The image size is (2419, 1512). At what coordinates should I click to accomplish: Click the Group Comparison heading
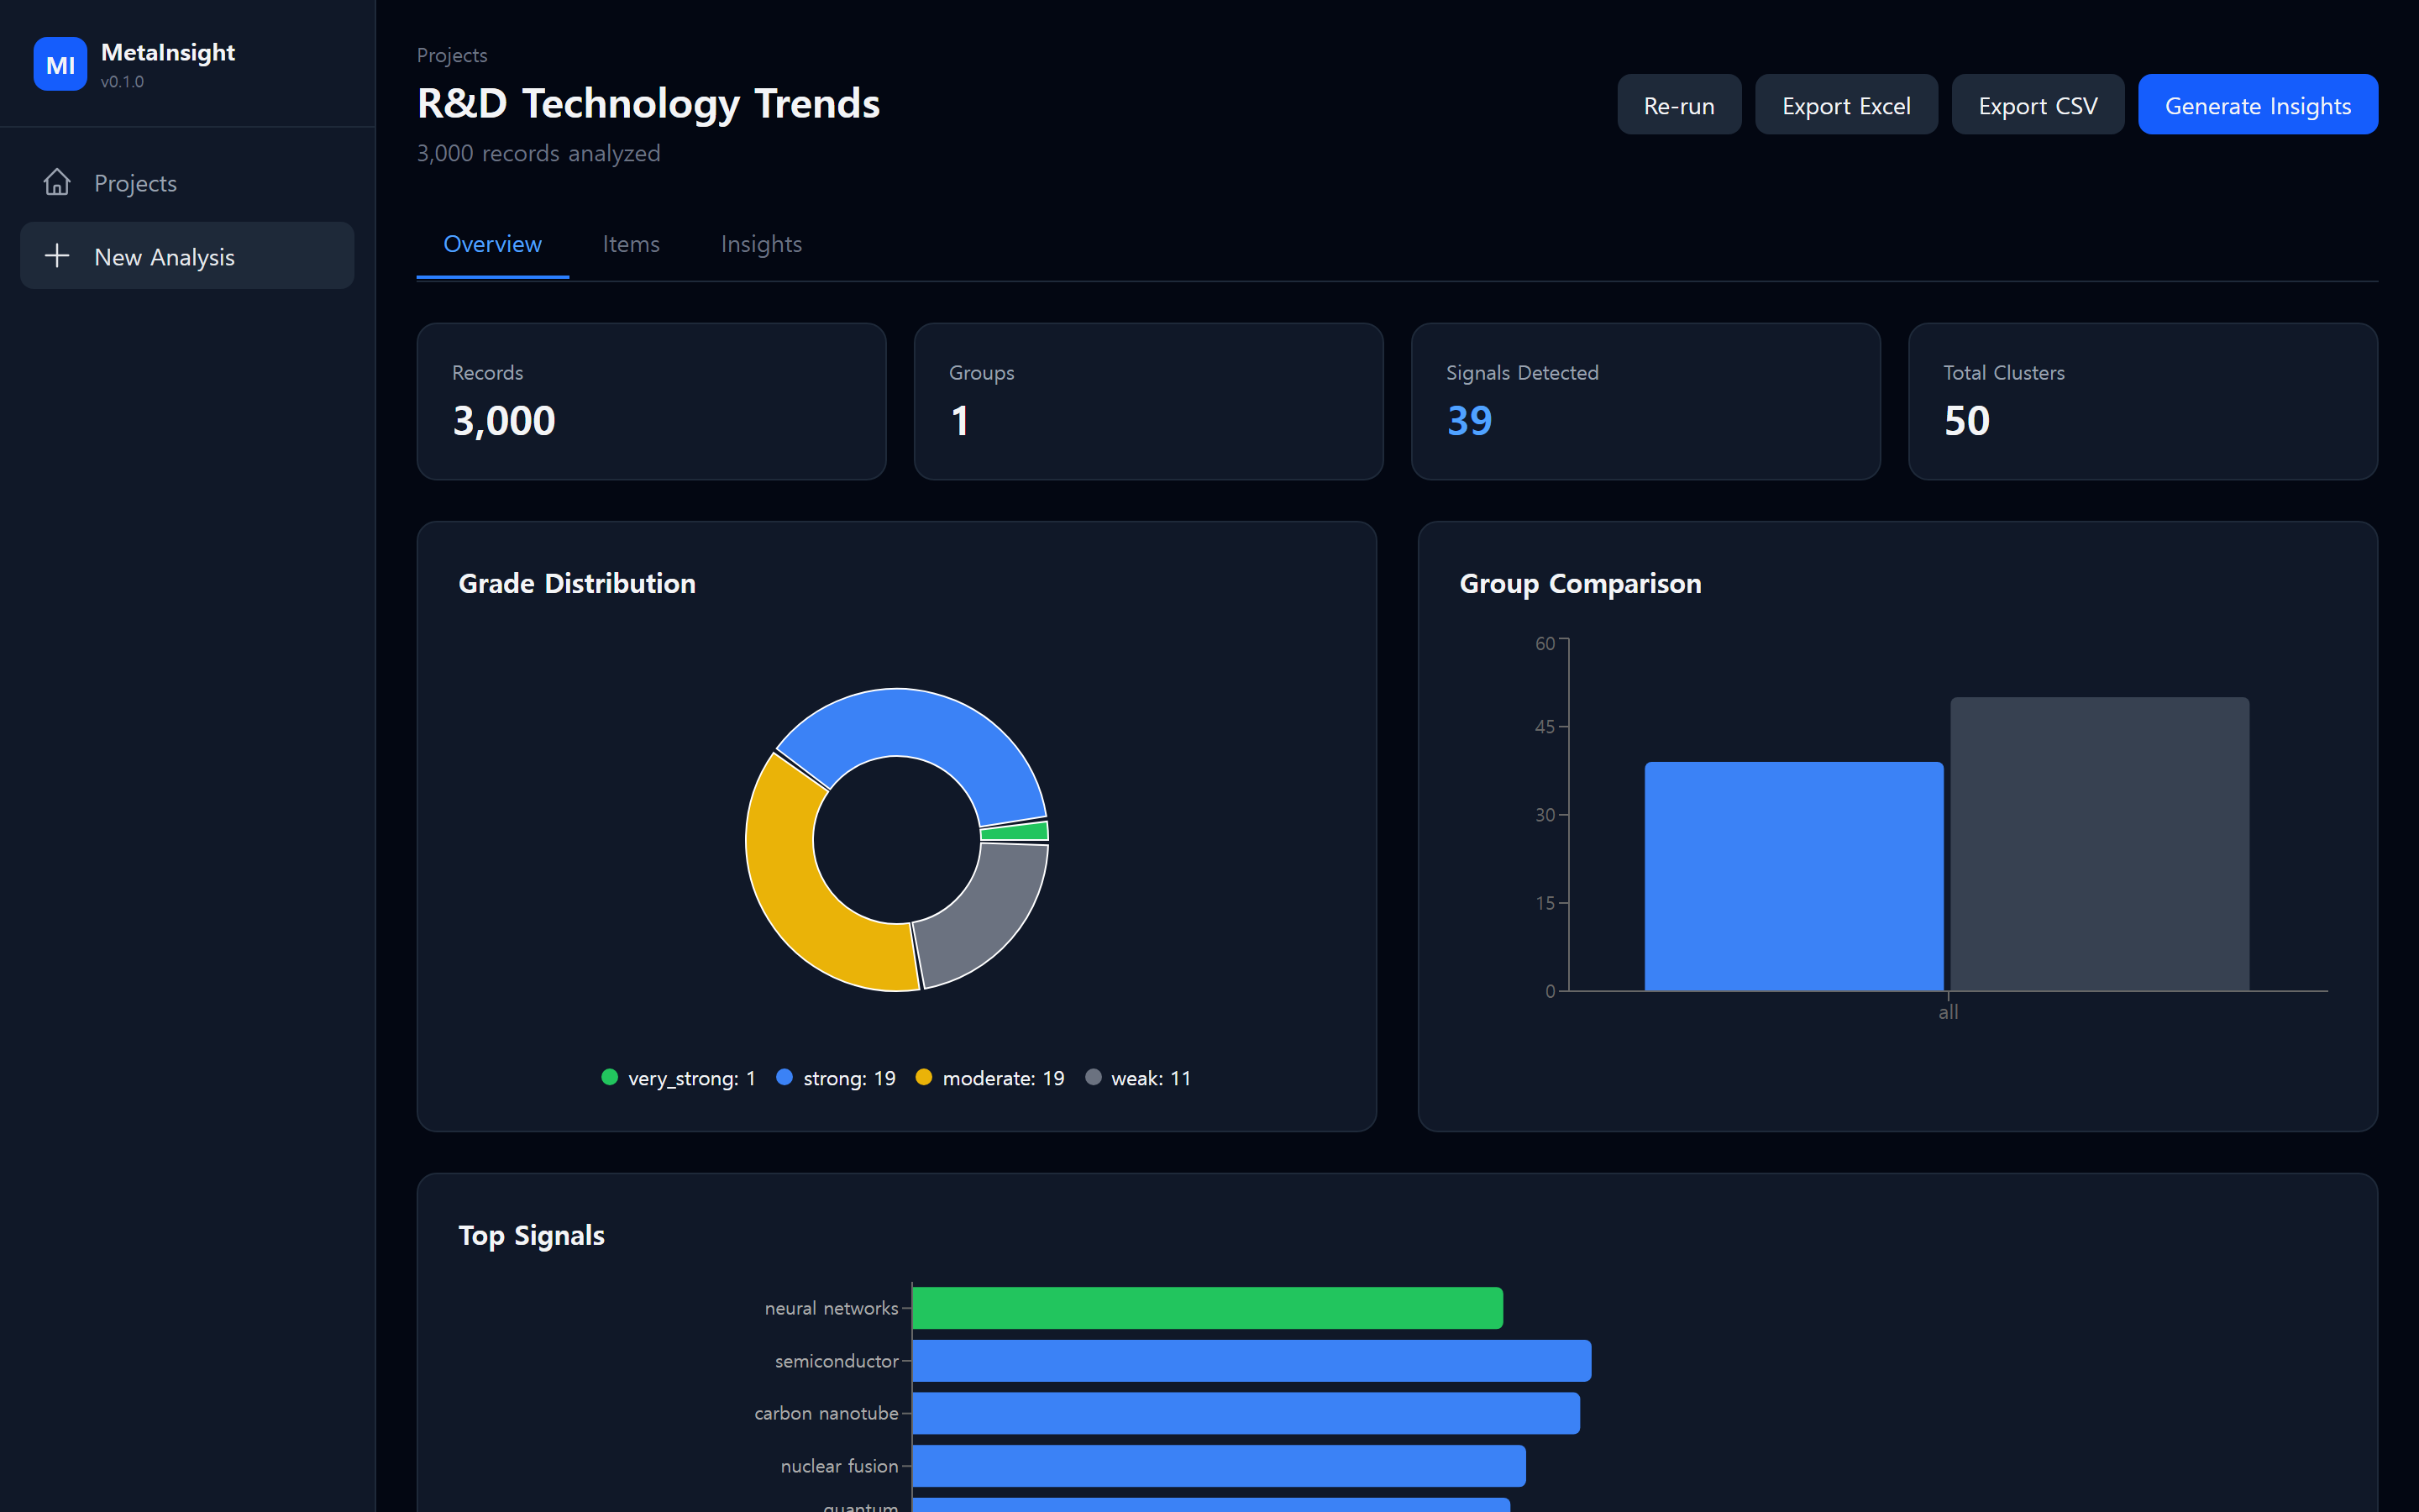[x=1581, y=583]
